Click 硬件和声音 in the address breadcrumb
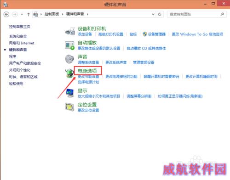 click(x=75, y=14)
